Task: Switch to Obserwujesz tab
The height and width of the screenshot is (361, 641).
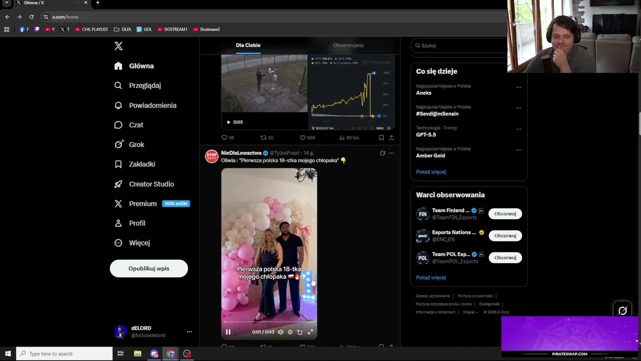Action: pos(348,45)
